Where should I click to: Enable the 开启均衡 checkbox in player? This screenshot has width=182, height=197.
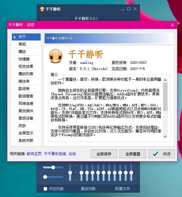[x=45, y=189]
